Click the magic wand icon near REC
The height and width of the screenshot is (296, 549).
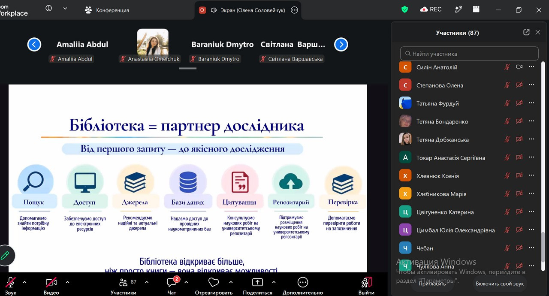pyautogui.click(x=459, y=9)
